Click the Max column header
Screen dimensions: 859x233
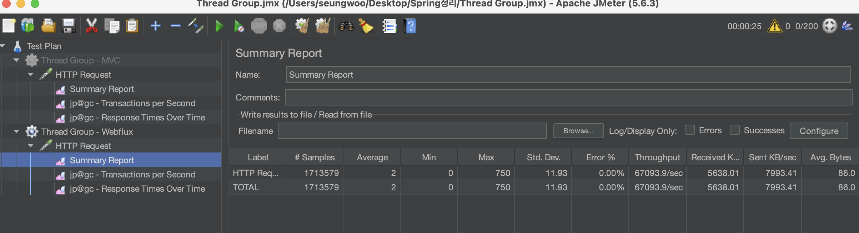pyautogui.click(x=486, y=157)
